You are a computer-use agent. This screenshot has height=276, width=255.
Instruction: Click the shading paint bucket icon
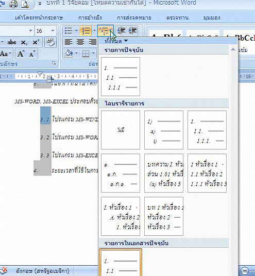pyautogui.click(x=69, y=54)
